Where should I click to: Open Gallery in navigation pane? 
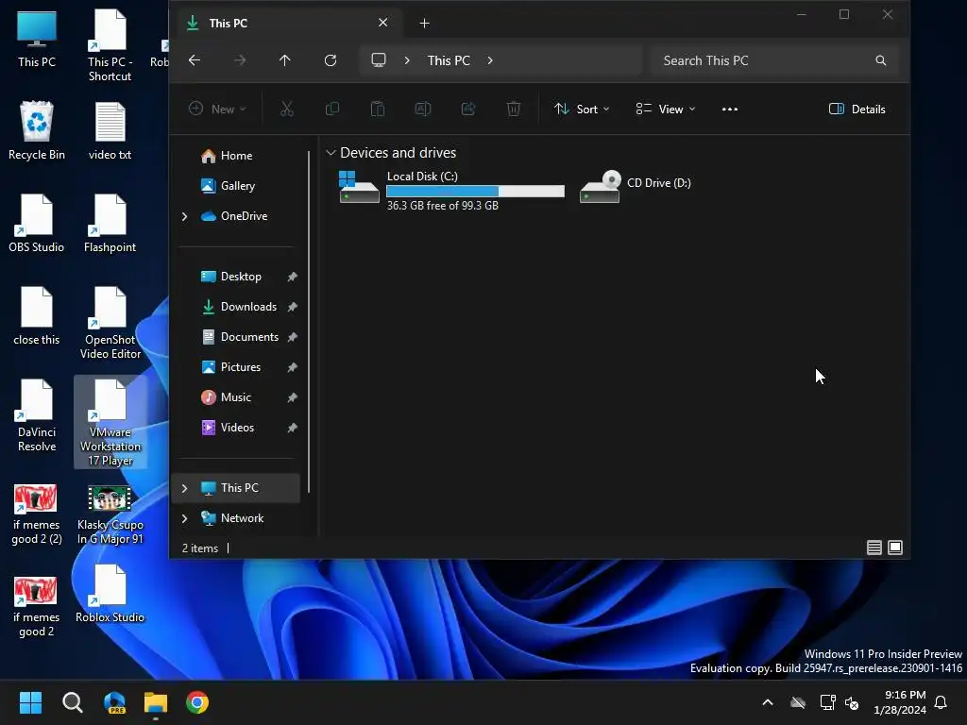tap(228, 186)
